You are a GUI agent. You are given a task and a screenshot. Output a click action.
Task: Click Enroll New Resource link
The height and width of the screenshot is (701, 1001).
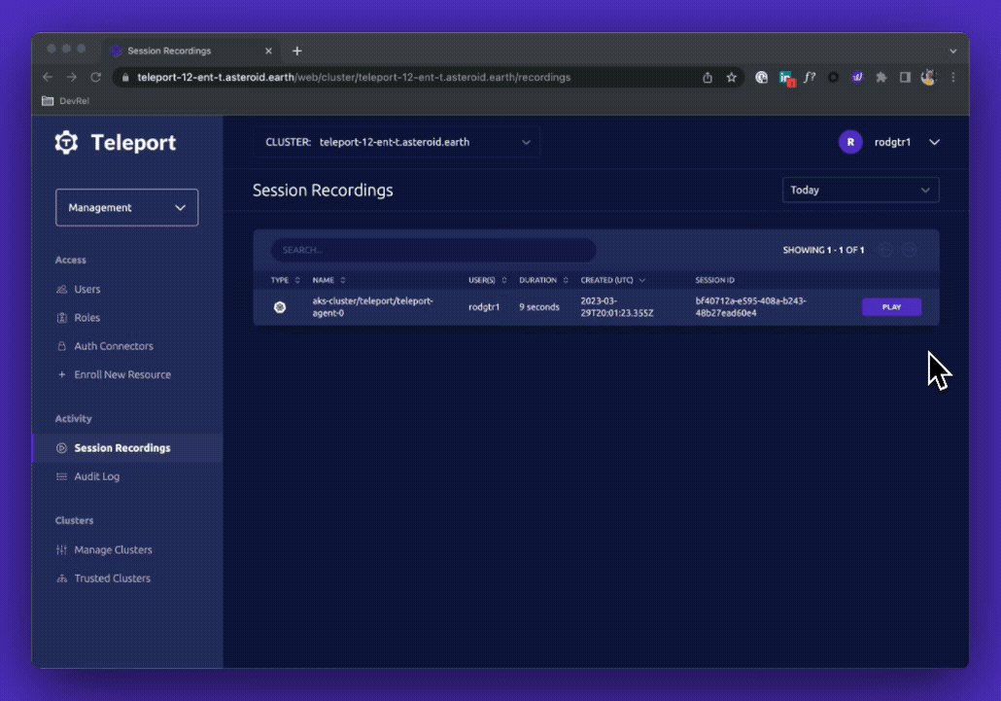point(121,374)
